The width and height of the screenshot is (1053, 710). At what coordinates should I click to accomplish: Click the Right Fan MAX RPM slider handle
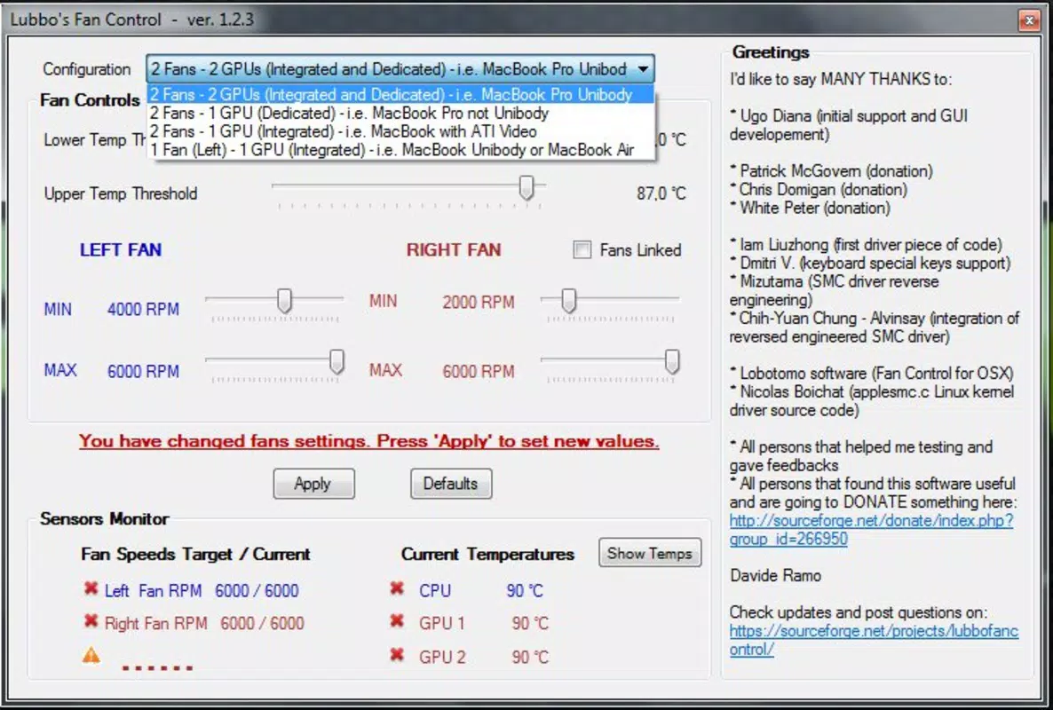coord(671,362)
